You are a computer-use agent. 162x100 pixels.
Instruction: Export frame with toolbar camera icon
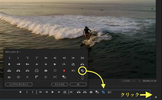(91, 92)
